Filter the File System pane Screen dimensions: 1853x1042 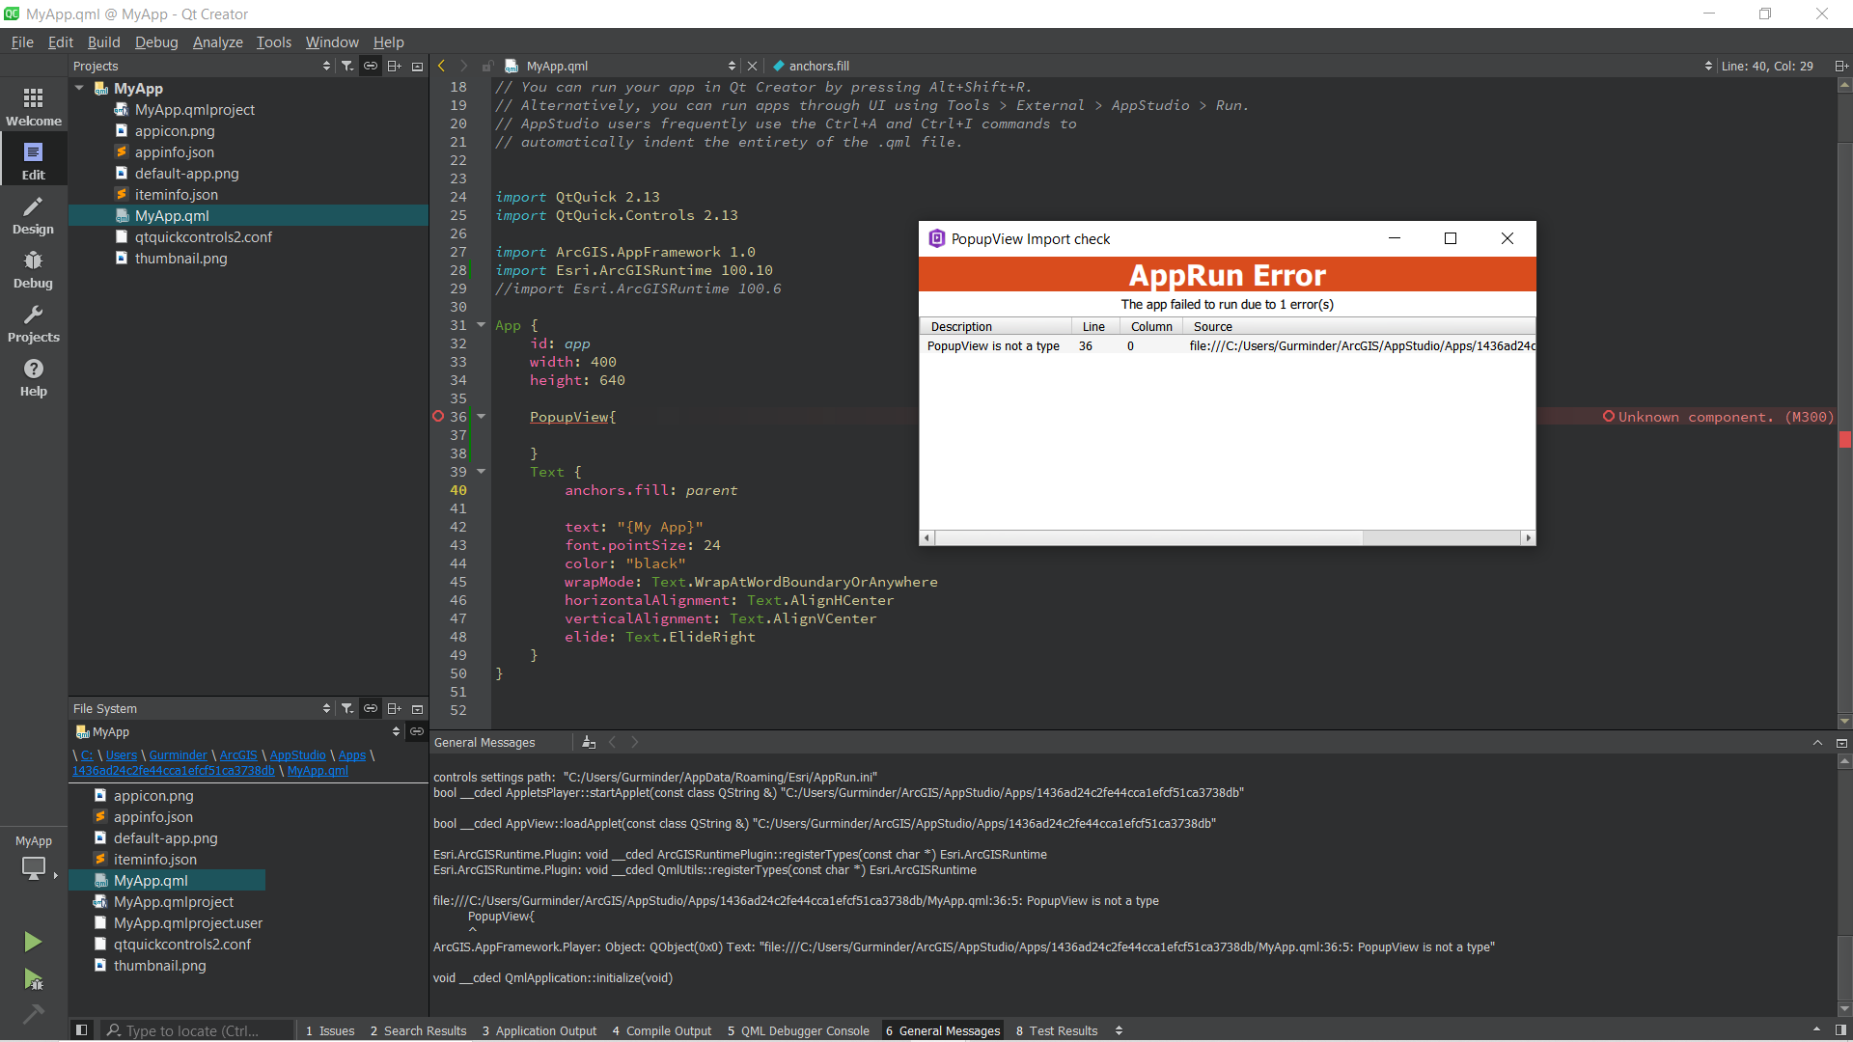click(x=347, y=708)
